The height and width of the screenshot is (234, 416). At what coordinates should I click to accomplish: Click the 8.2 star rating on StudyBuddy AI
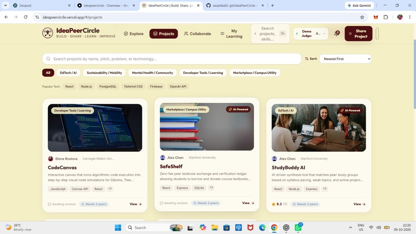coord(279,204)
